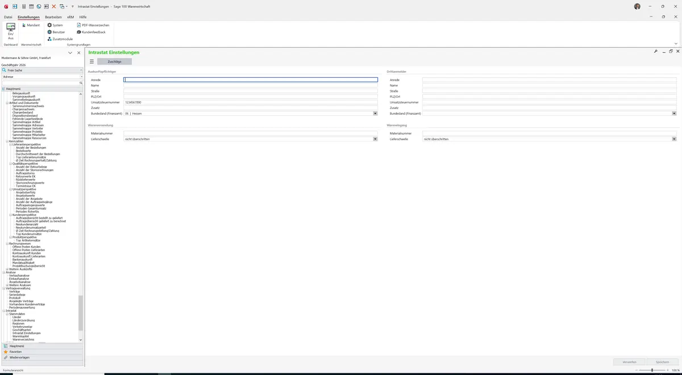Click the zoom in plus icon in the status bar
Viewport: 682px width, 375px height.
point(668,370)
